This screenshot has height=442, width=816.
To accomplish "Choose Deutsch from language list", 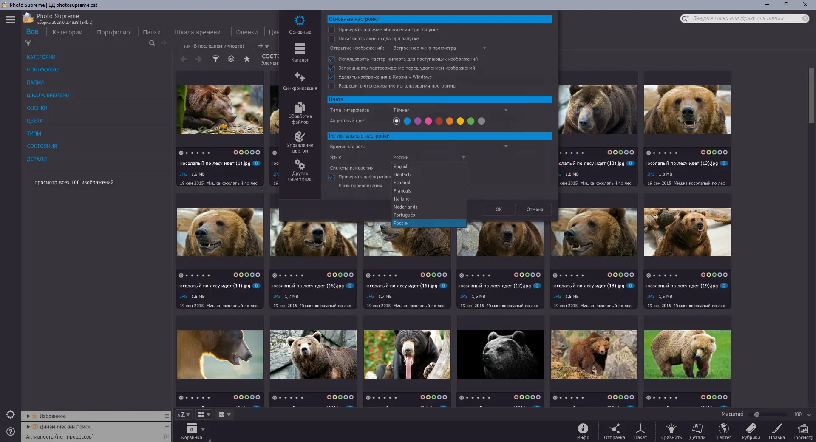I will 429,175.
